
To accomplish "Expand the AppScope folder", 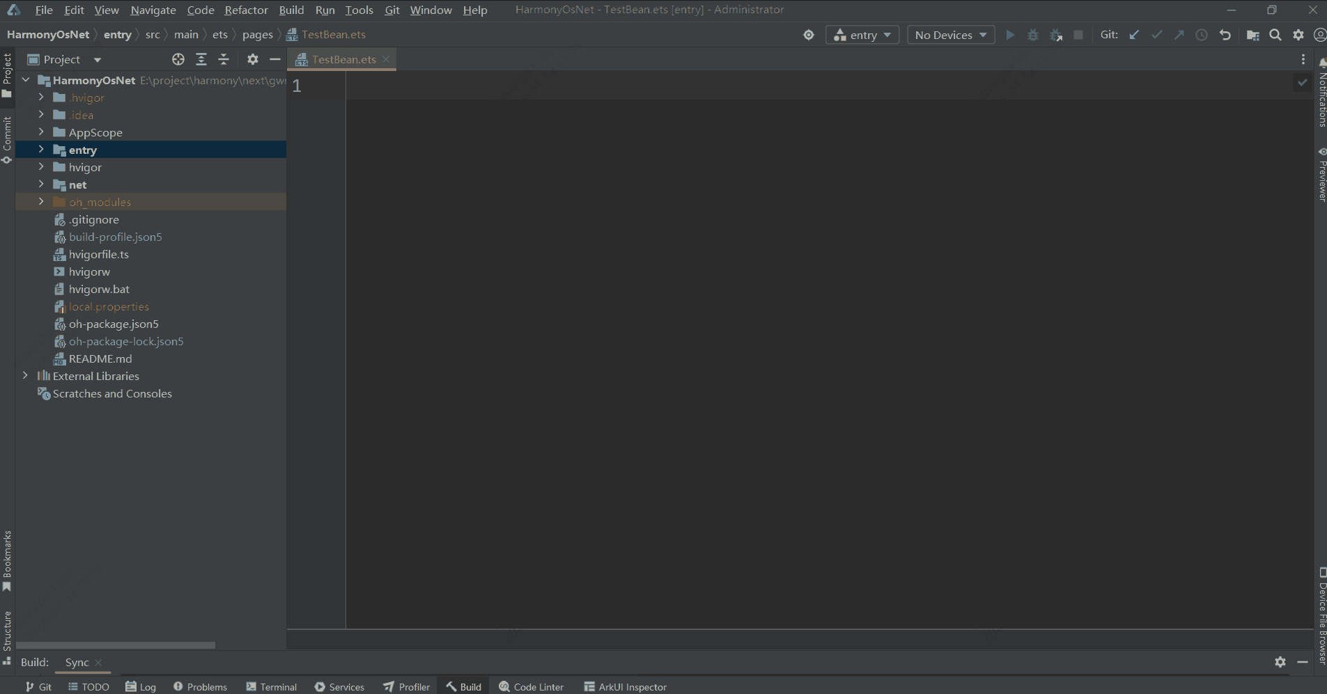I will (41, 132).
